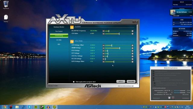Click the PCH Voltage slider handle
This screenshot has width=193, height=109.
tap(108, 51)
